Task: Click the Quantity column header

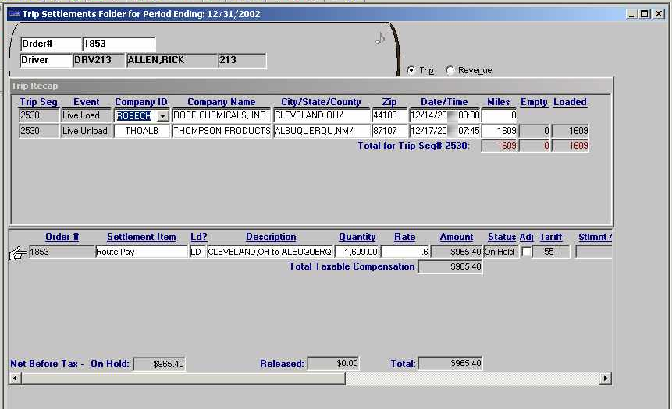Action: [x=357, y=237]
